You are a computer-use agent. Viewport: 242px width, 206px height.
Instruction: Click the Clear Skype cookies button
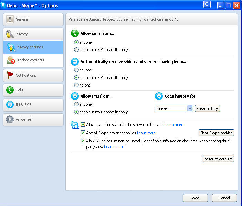[x=216, y=133]
